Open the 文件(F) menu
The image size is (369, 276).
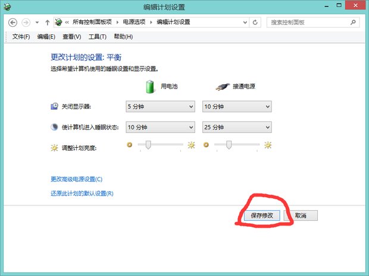(21, 37)
